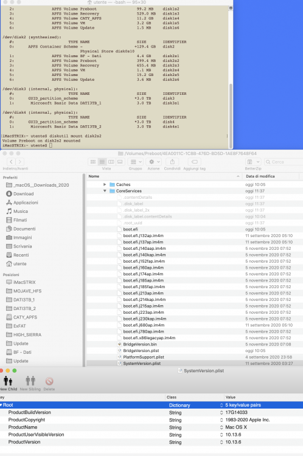
Task: Open Recenti in Finder sidebar
Action: [18, 255]
